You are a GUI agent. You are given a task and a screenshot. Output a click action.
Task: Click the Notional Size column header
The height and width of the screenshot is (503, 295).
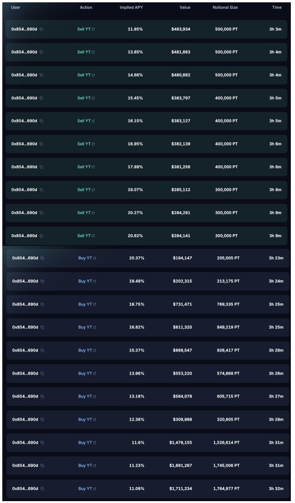(225, 7)
